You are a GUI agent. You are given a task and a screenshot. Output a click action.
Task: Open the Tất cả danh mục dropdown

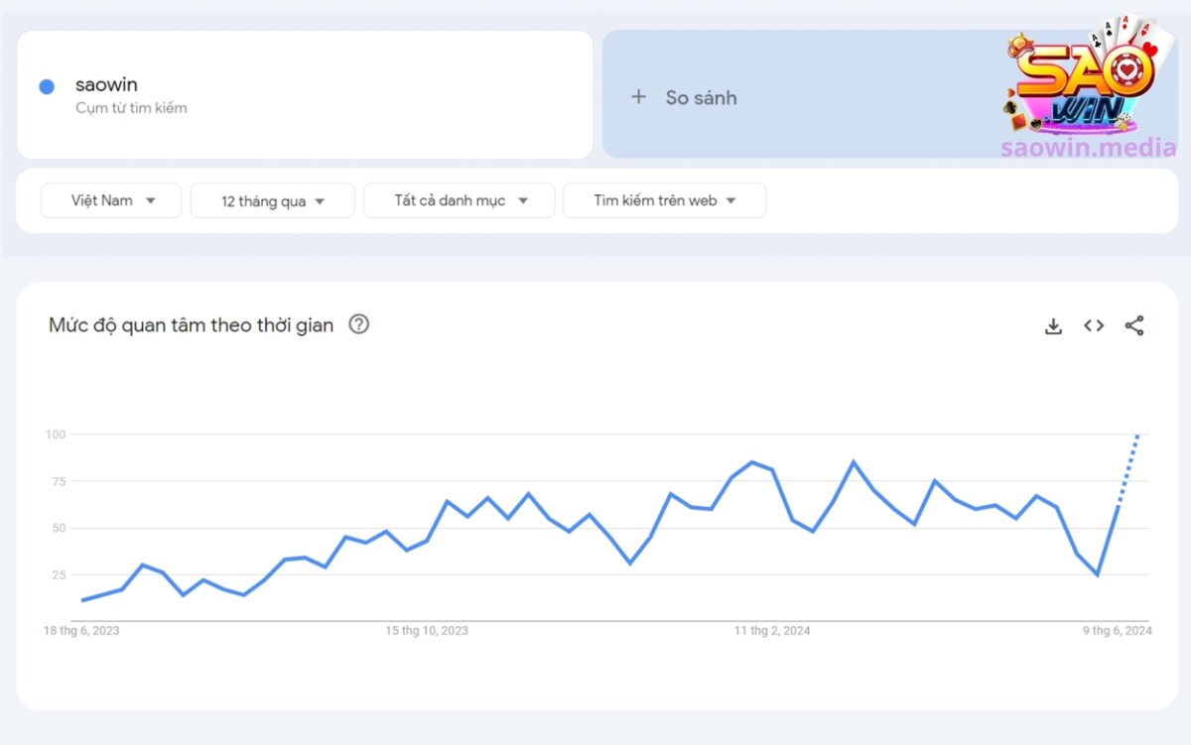[459, 200]
